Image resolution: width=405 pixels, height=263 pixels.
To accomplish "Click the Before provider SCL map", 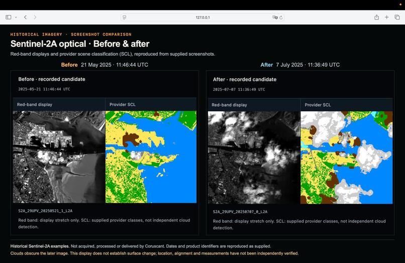I will click(x=151, y=157).
